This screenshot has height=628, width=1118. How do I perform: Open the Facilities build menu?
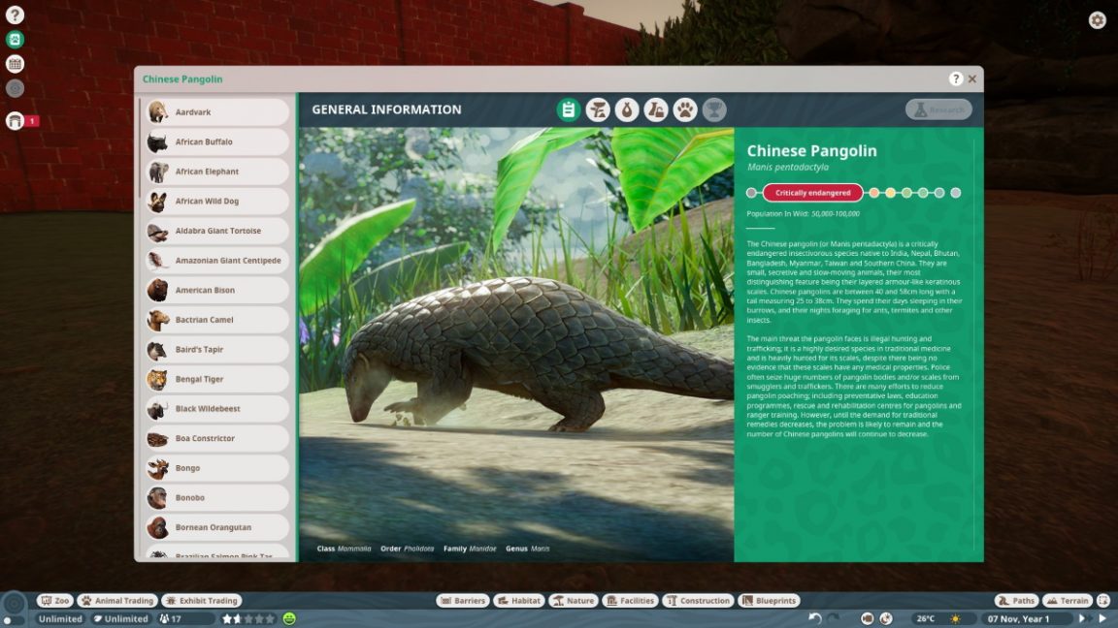[630, 601]
